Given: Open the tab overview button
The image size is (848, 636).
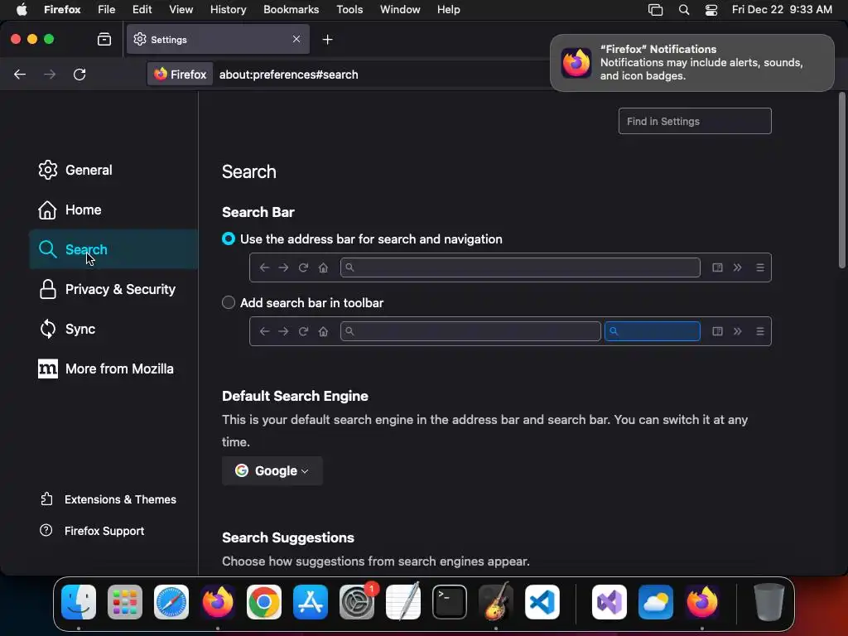Looking at the screenshot, I should [104, 40].
